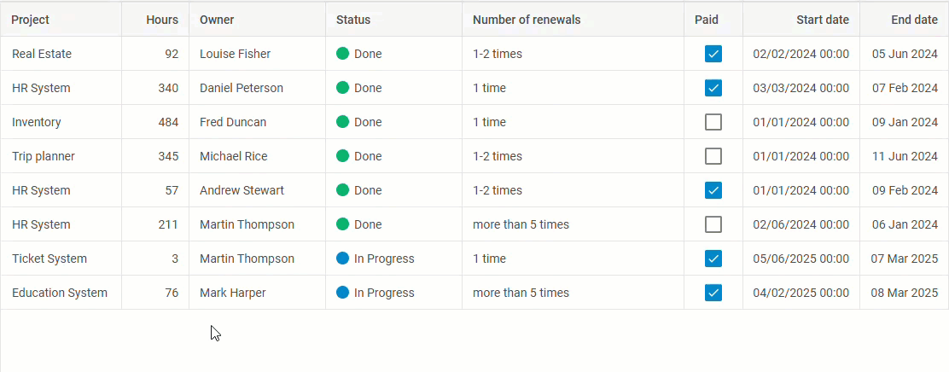
Task: Click the green status dot for Trip planner
Action: 343,156
